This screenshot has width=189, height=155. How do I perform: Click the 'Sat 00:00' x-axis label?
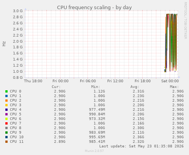click(170, 81)
